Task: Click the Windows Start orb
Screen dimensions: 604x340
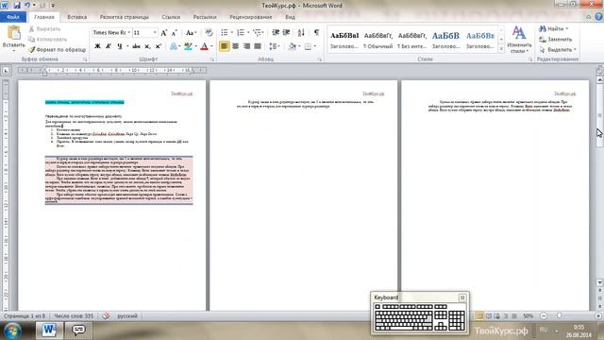Action: [x=12, y=331]
